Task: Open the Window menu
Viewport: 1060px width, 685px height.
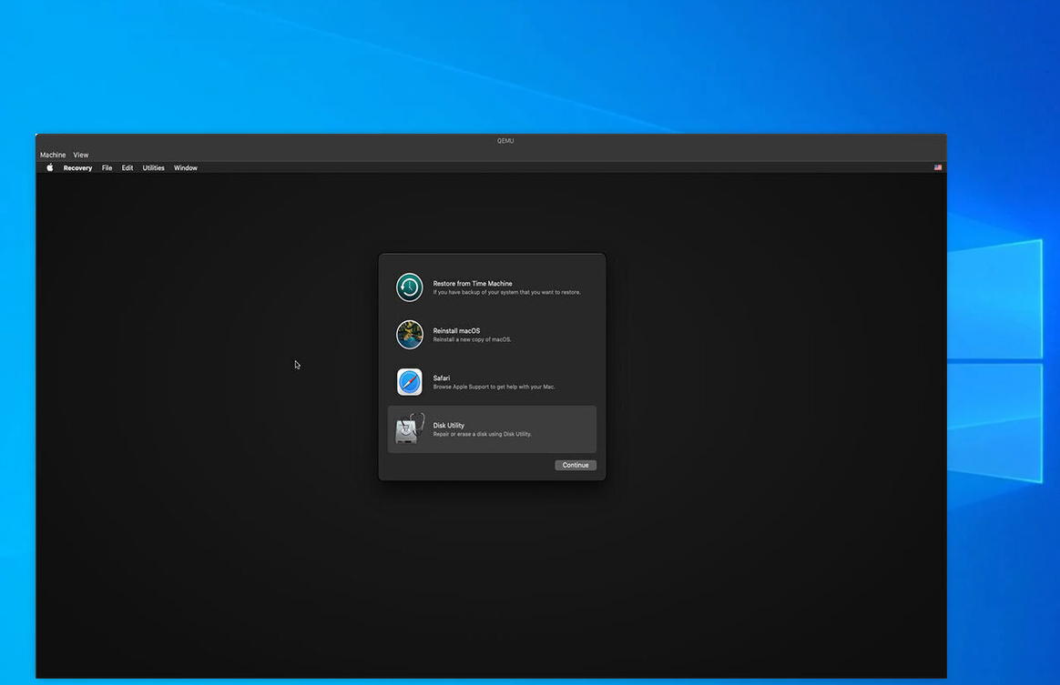Action: pos(185,168)
